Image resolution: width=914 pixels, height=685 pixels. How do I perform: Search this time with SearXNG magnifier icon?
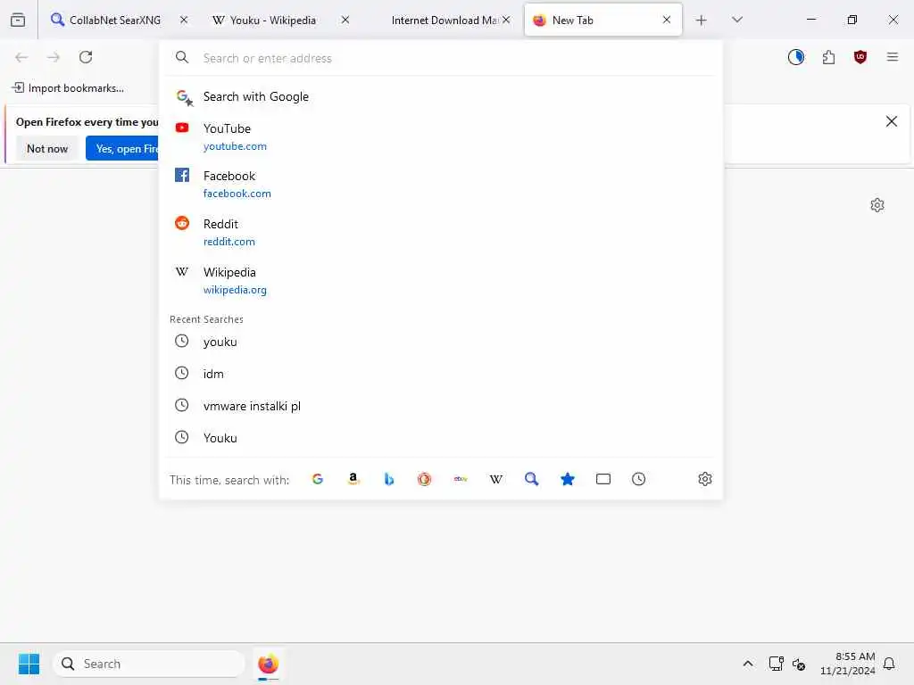(532, 479)
